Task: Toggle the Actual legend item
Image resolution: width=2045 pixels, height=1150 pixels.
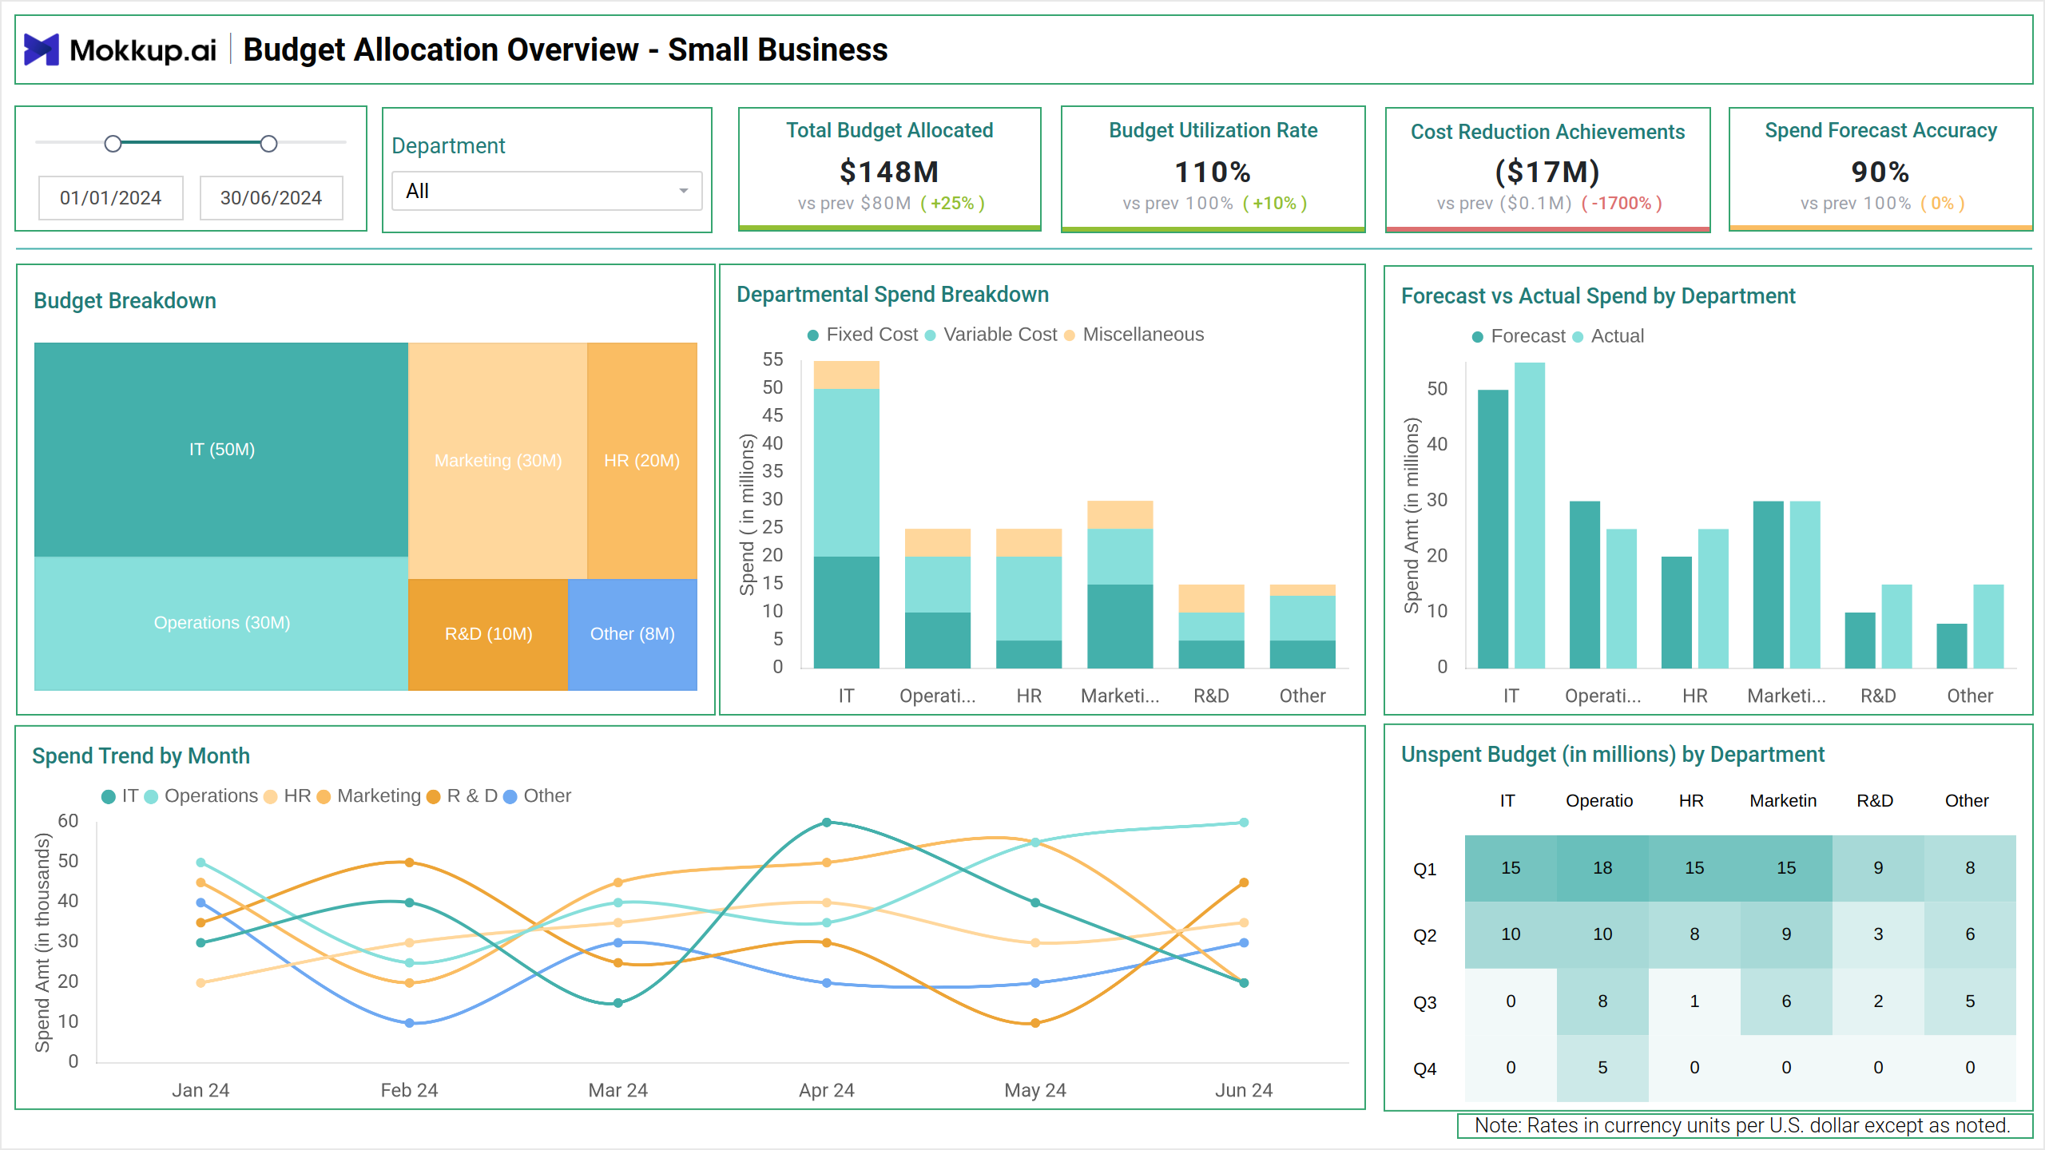Action: click(1607, 336)
